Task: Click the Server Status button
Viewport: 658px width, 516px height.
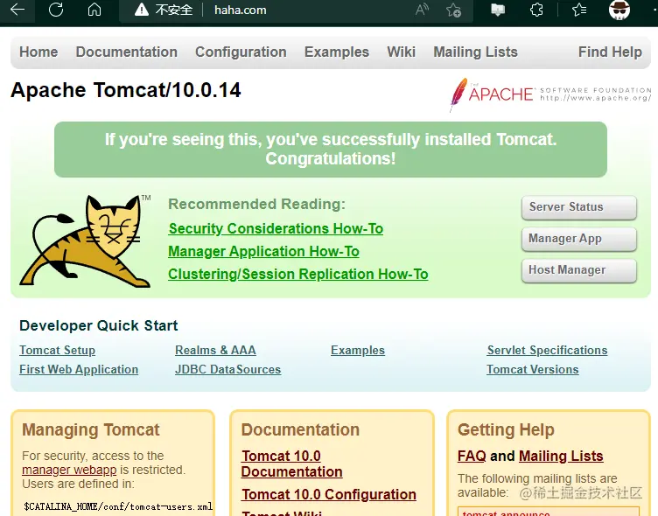Action: click(x=578, y=207)
